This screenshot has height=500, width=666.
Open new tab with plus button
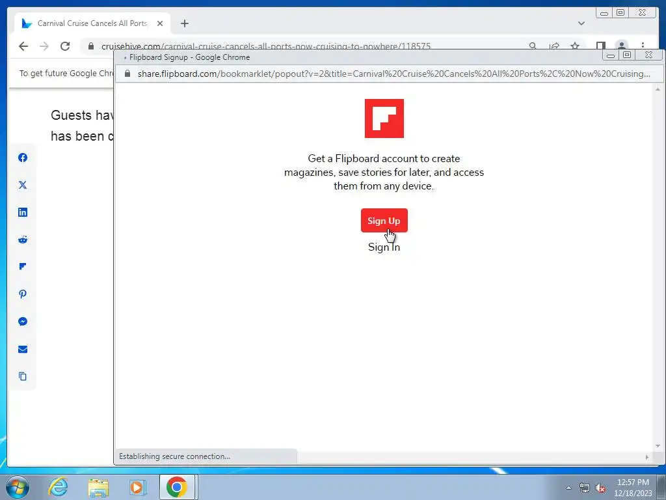pos(184,23)
